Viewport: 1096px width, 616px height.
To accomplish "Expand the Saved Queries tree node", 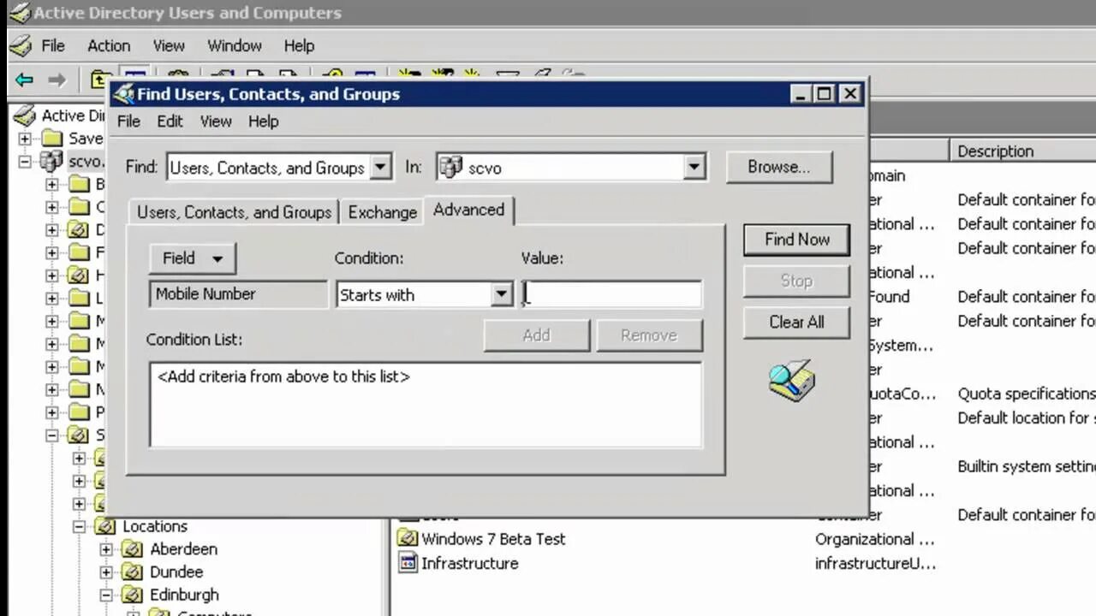I will pyautogui.click(x=25, y=139).
